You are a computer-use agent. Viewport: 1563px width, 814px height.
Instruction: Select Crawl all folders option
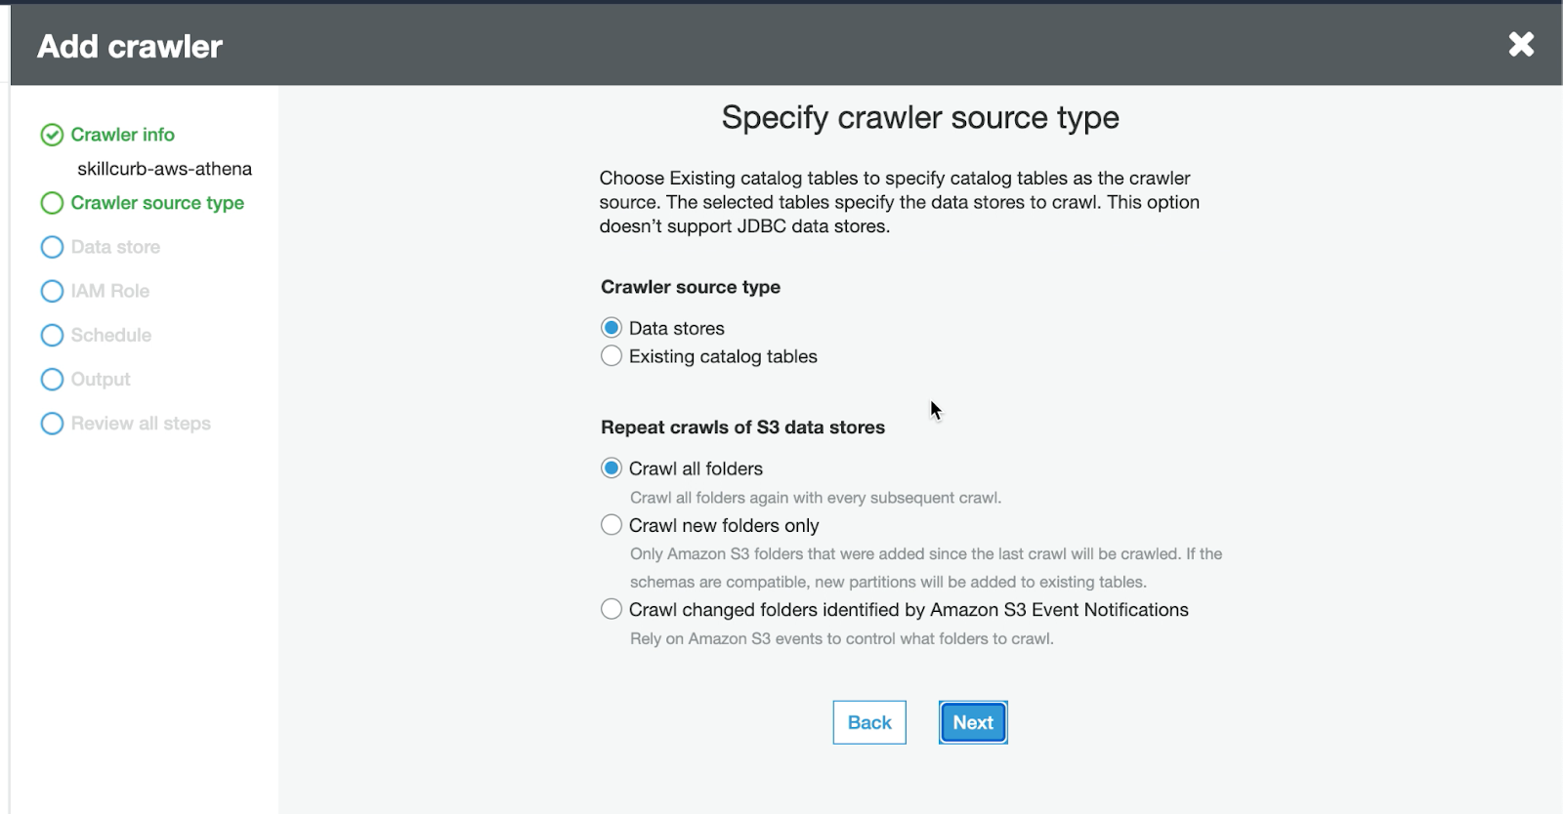612,468
